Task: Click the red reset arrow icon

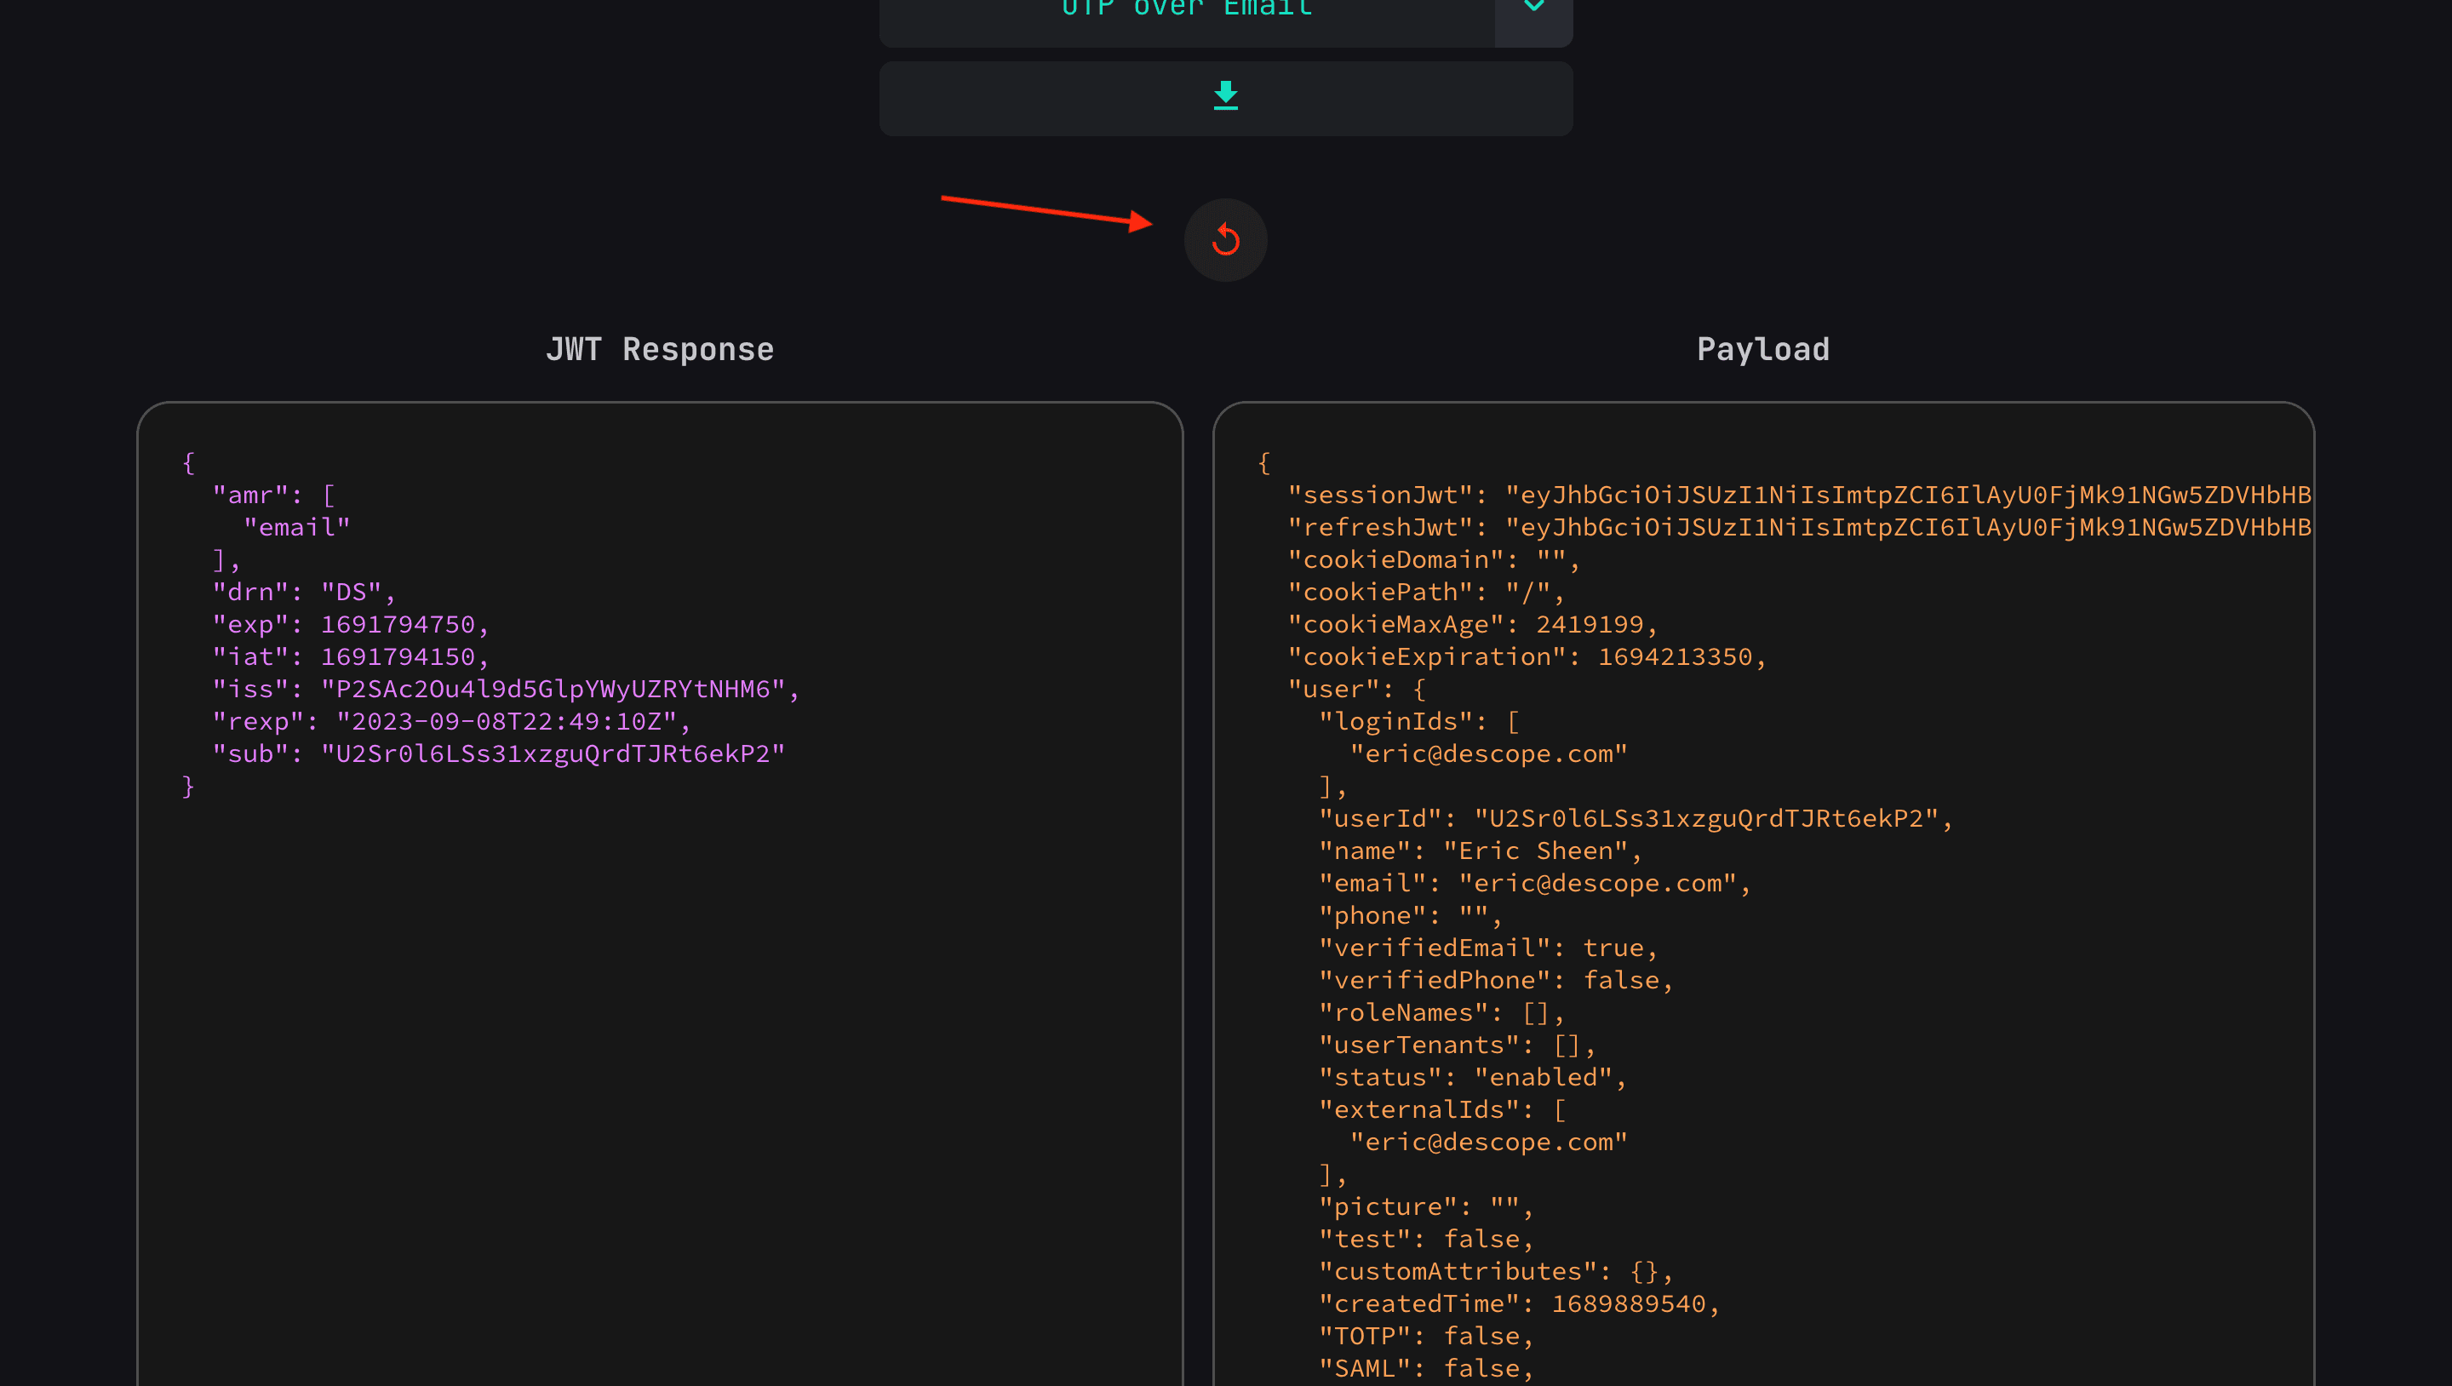Action: (1225, 240)
